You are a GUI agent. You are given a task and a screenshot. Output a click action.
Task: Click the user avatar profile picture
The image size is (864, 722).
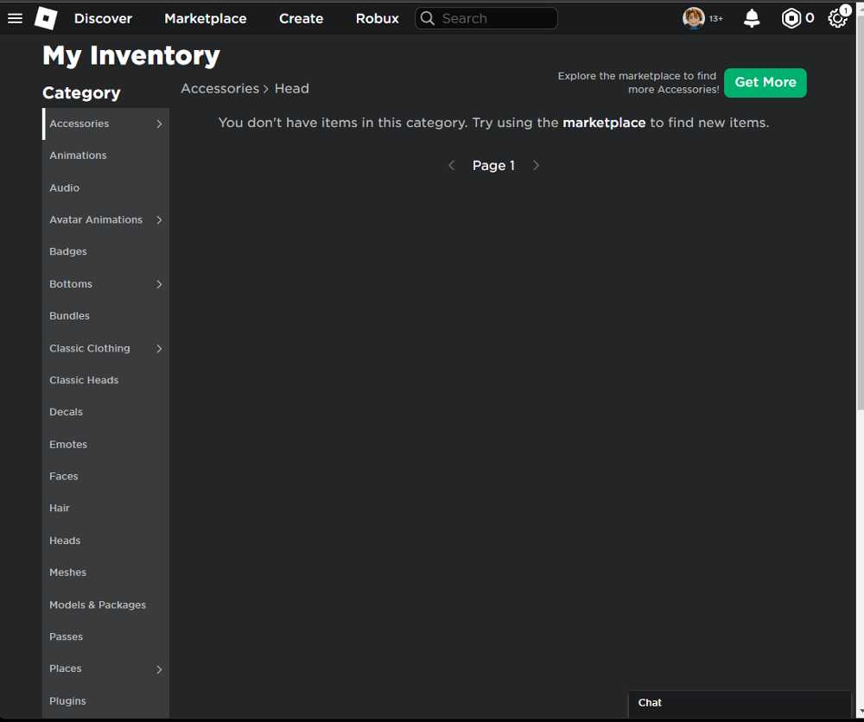pos(693,18)
